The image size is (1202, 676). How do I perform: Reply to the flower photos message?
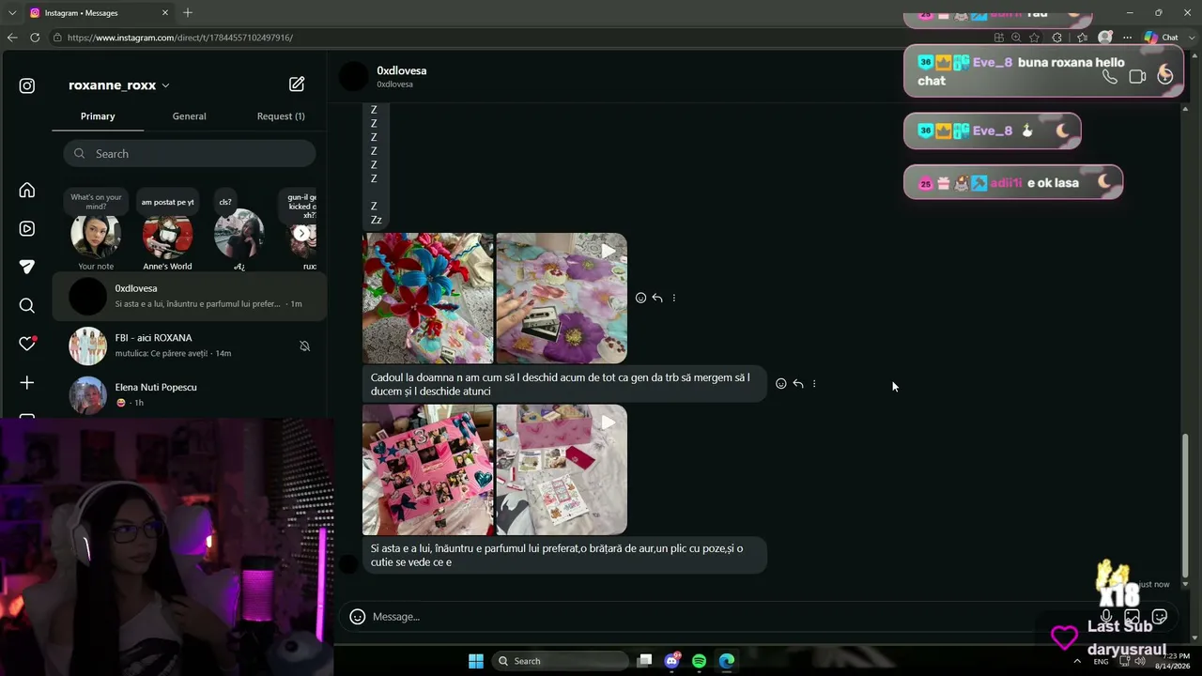point(657,298)
